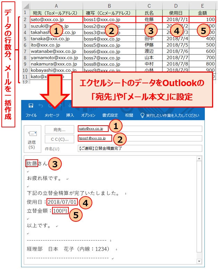218x269 pixels.
Task: Open the 挿入 ribbon tab
Action: tap(70, 115)
